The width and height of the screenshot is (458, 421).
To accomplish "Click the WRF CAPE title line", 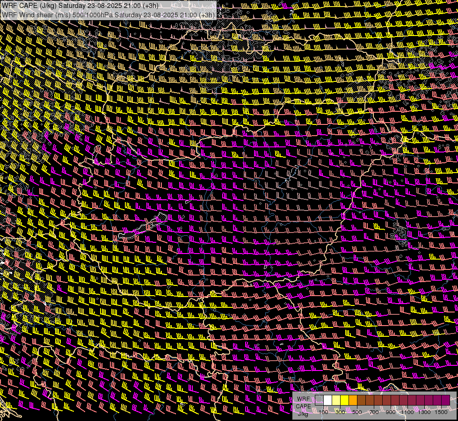I will [x=80, y=6].
